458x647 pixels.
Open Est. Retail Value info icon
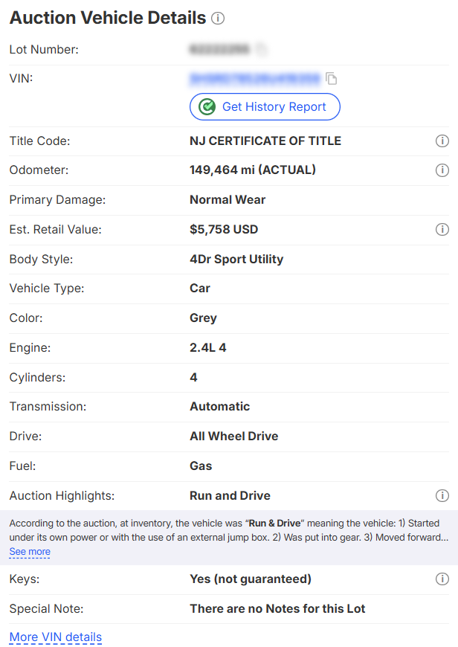coord(442,230)
